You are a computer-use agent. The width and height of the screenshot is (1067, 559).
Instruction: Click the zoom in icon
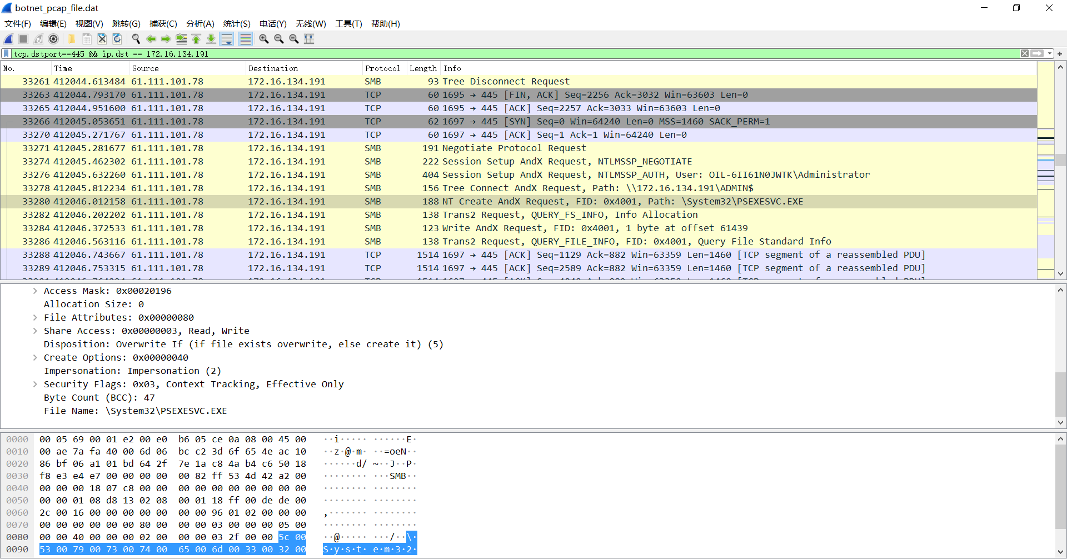tap(264, 39)
